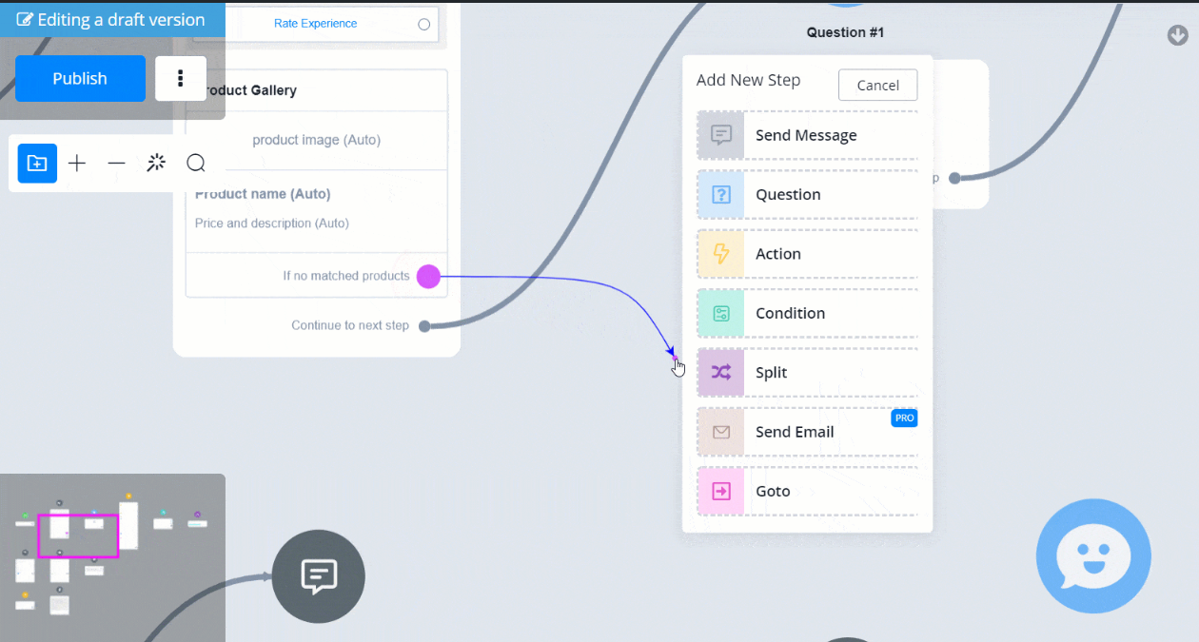This screenshot has width=1199, height=642.
Task: Select the Rate Experience radio circle
Action: pyautogui.click(x=424, y=24)
